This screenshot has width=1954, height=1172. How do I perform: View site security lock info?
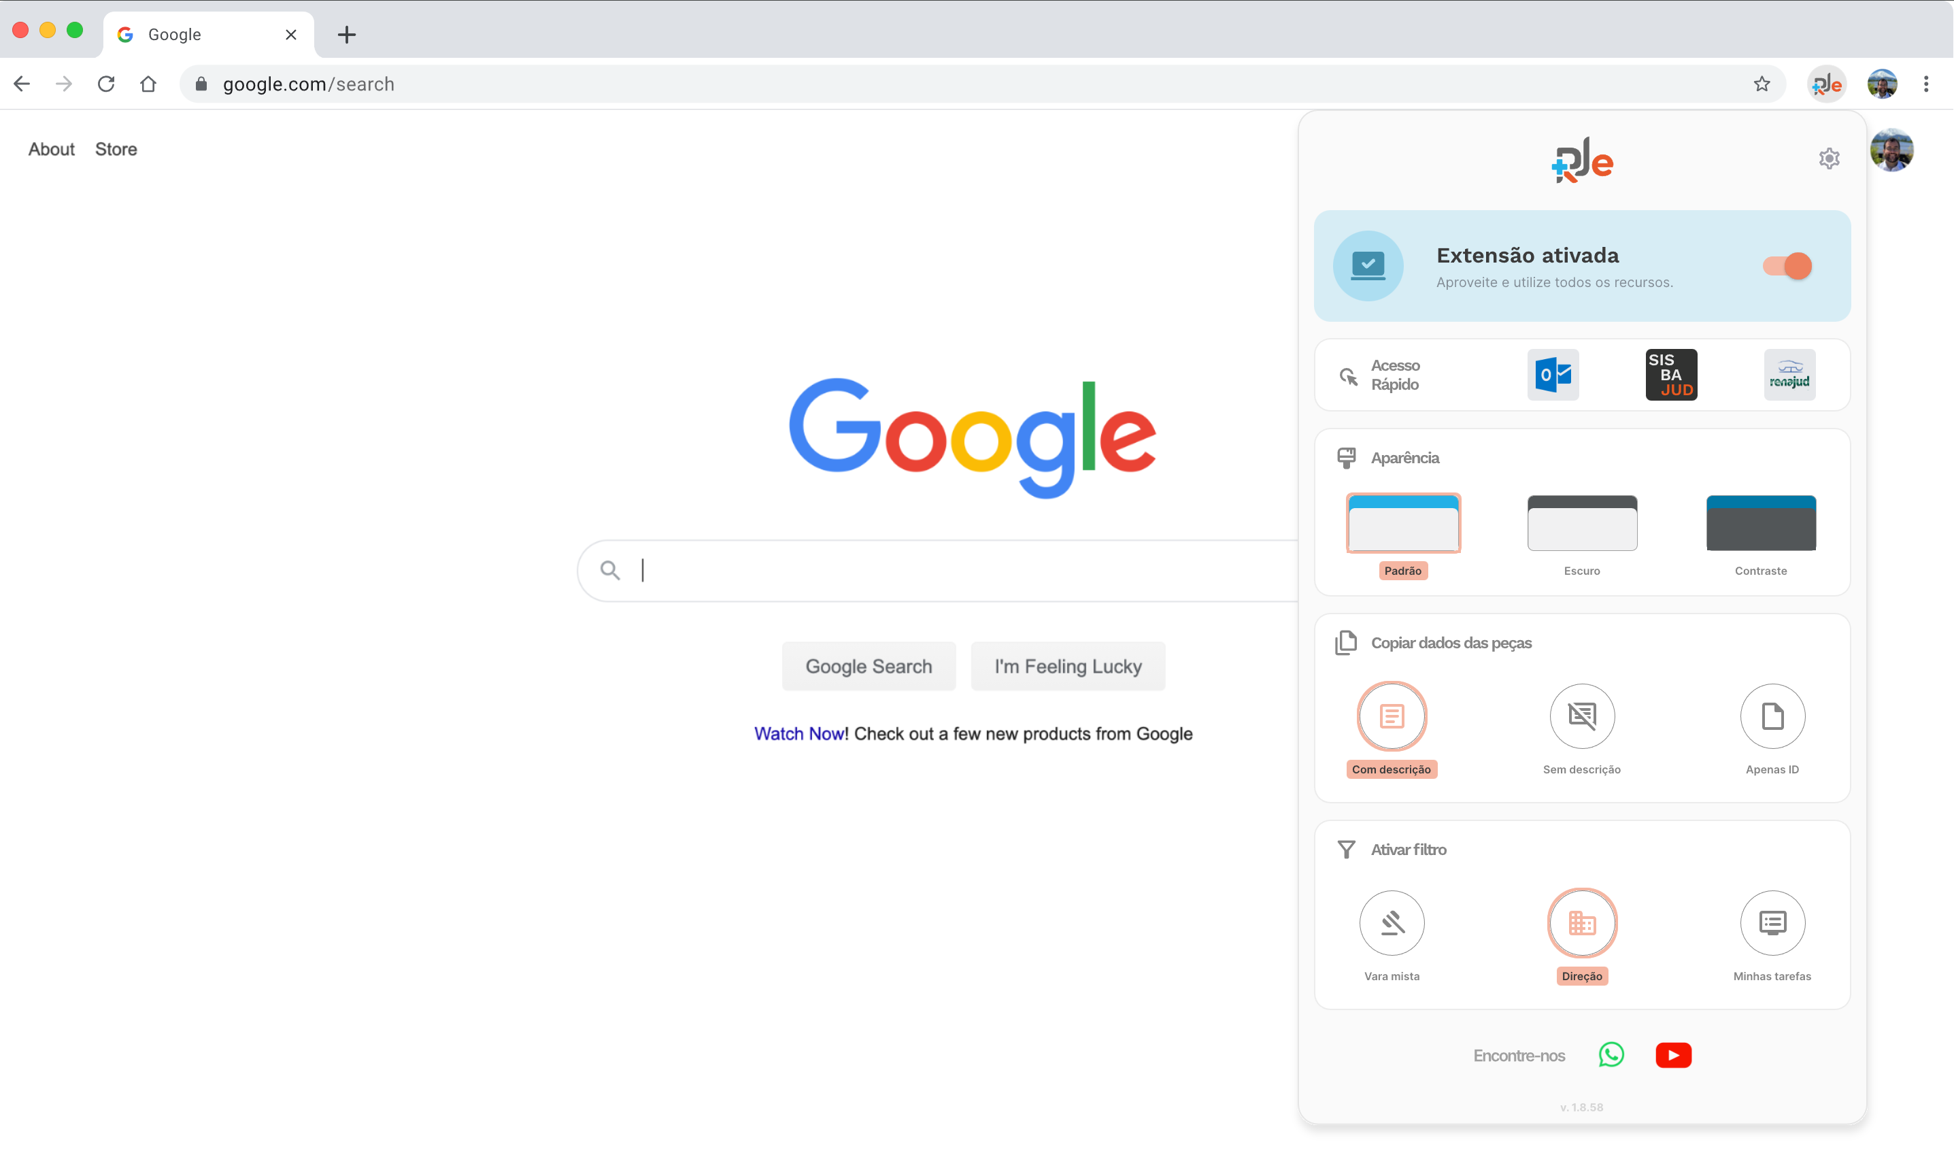(201, 84)
